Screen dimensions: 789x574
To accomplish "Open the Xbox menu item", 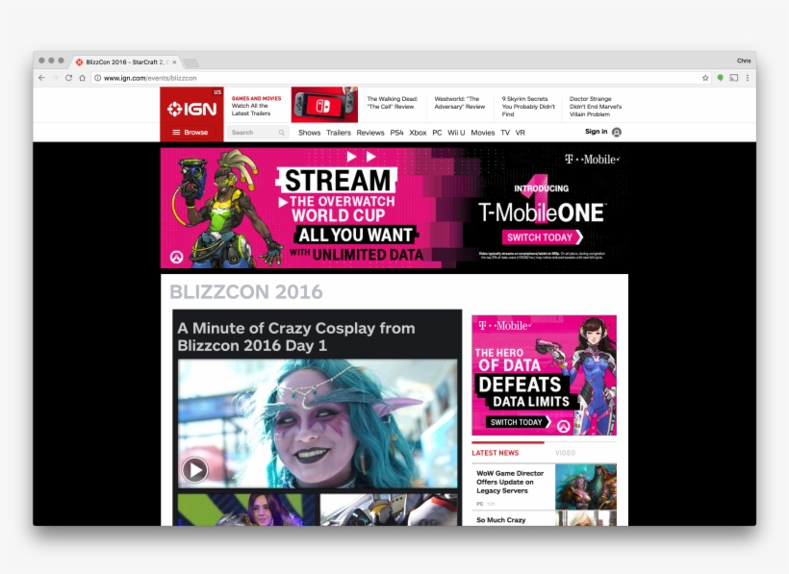I will click(418, 133).
